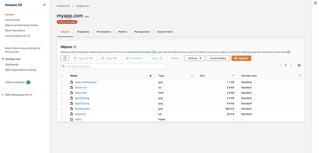Open Access analyzer for S3 sidebar link
The width and height of the screenshot is (319, 153).
click(18, 36)
